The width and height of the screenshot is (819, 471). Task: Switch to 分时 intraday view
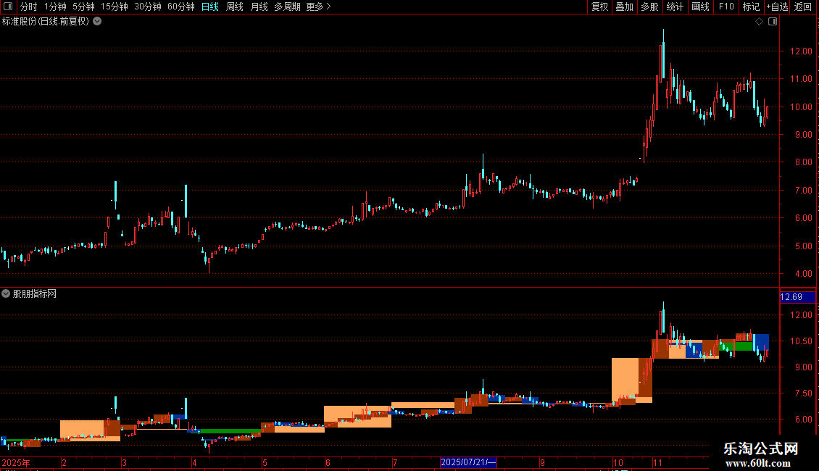(29, 7)
